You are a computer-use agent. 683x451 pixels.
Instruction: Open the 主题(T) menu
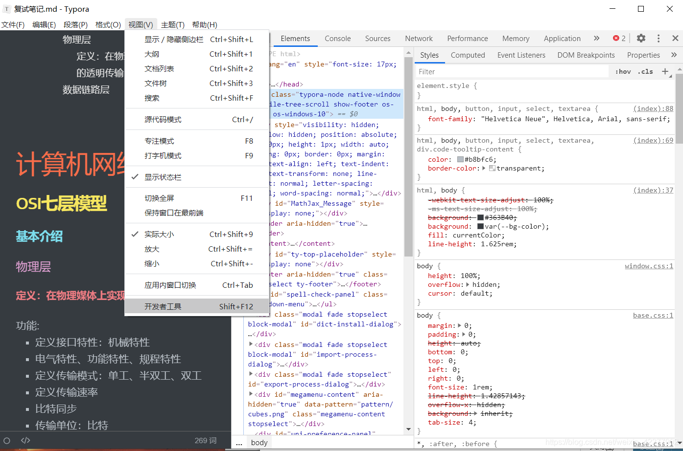click(x=173, y=24)
